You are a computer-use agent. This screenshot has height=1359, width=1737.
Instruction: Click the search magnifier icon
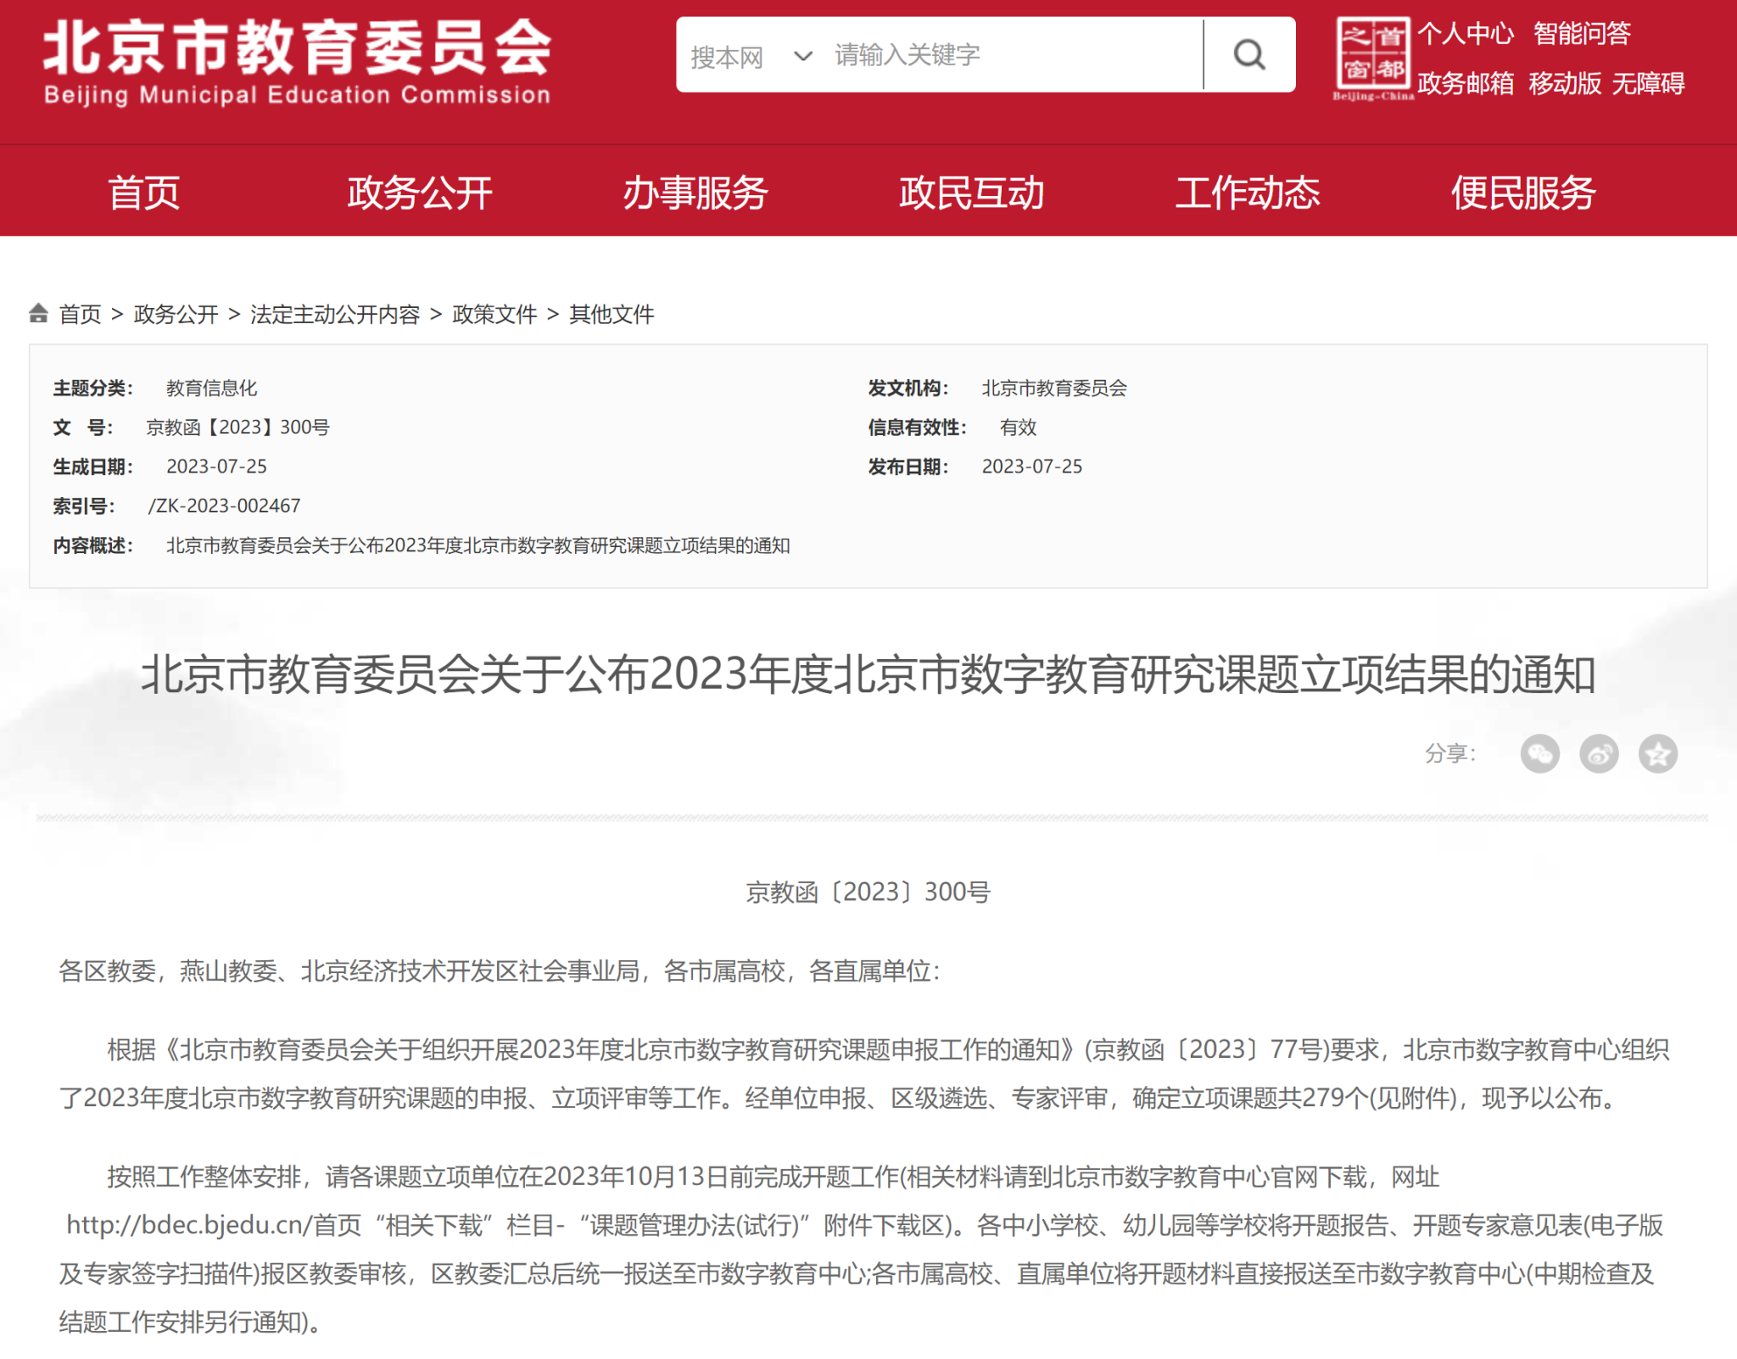coord(1248,55)
